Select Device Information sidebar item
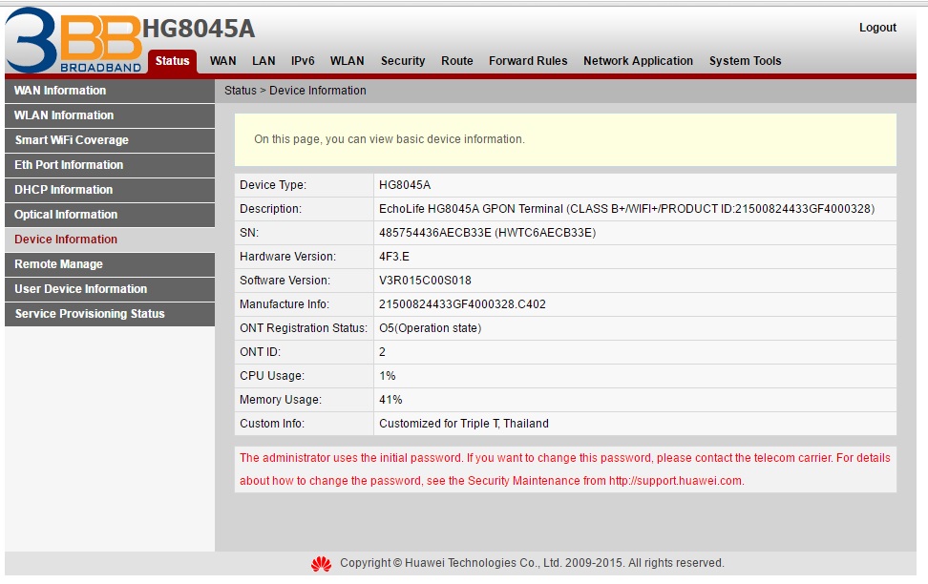Image resolution: width=928 pixels, height=584 pixels. (110, 240)
